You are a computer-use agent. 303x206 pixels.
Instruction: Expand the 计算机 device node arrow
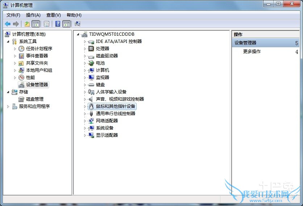pos(85,70)
